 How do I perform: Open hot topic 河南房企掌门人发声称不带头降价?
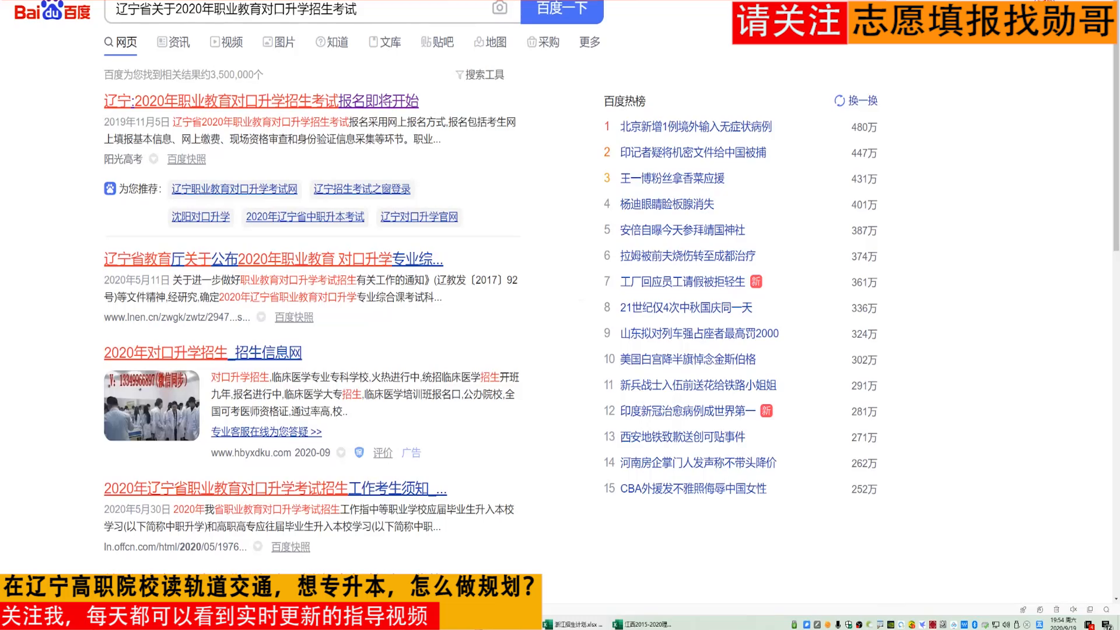(698, 463)
